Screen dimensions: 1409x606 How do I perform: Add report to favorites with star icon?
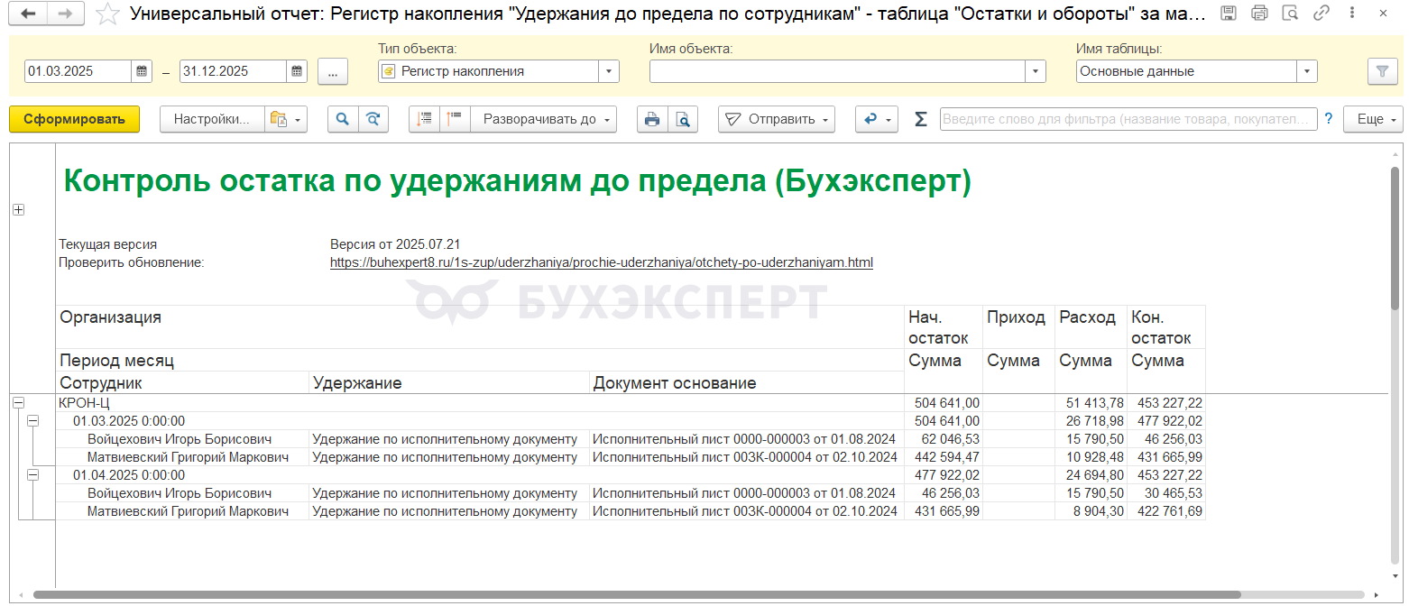click(107, 14)
